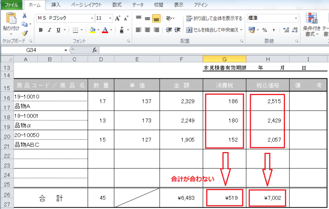Image resolution: width=329 pixels, height=209 pixels.
Task: Toggle Italic formatting
Action: pos(49,30)
